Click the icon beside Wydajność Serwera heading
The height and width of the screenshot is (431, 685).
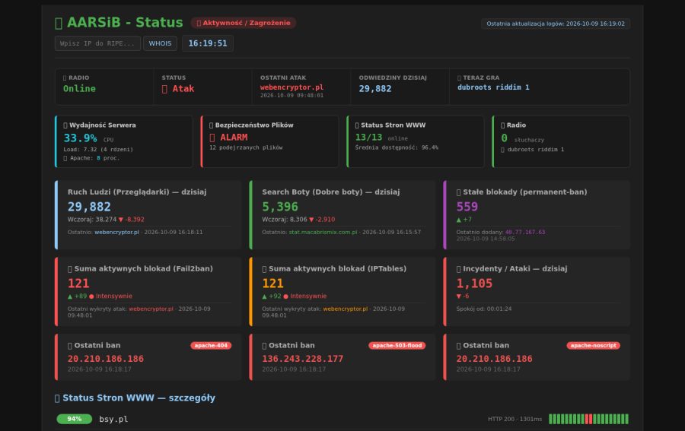tap(65, 125)
